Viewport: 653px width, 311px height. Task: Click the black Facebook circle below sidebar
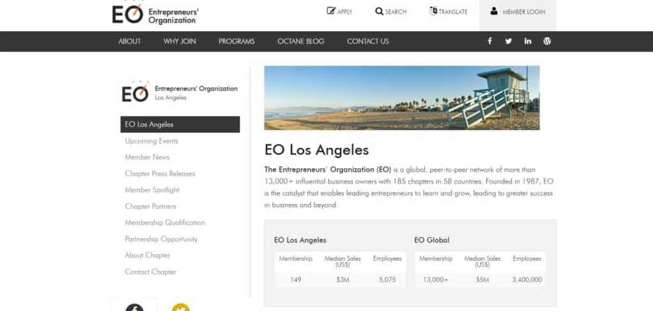pos(134,307)
